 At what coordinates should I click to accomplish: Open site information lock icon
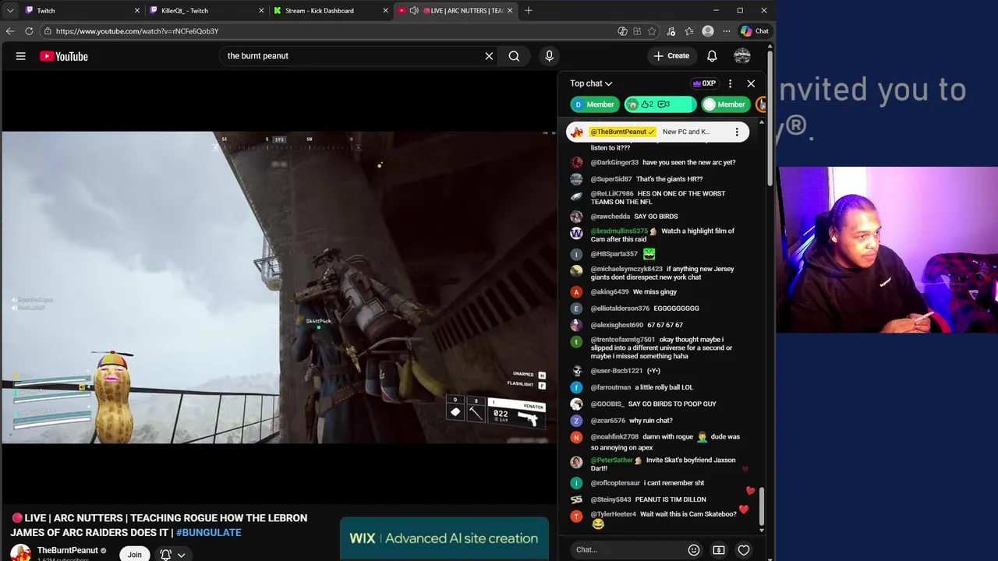coord(48,31)
